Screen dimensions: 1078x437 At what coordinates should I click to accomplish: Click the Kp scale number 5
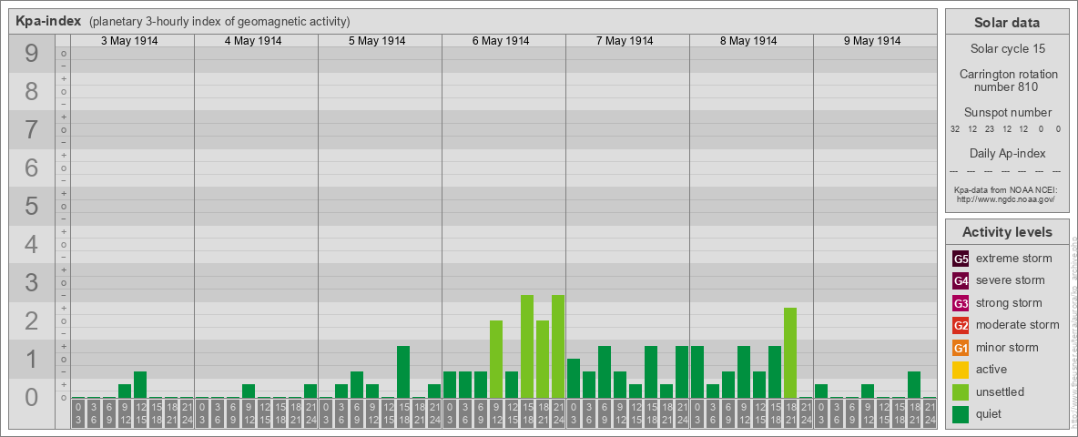pyautogui.click(x=32, y=206)
